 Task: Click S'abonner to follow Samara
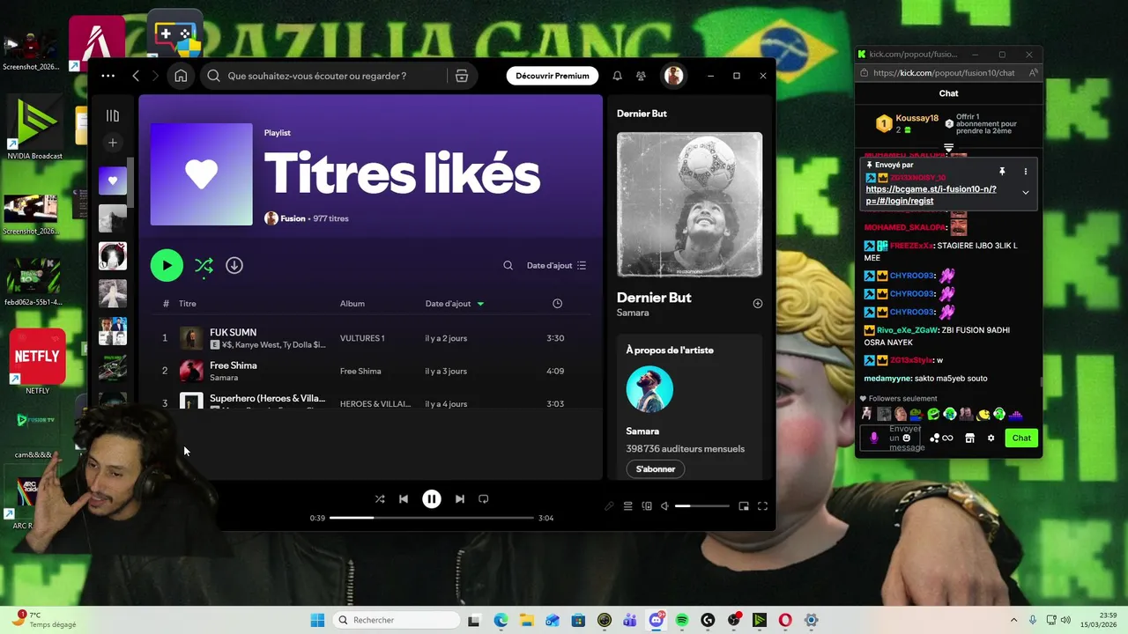656,469
